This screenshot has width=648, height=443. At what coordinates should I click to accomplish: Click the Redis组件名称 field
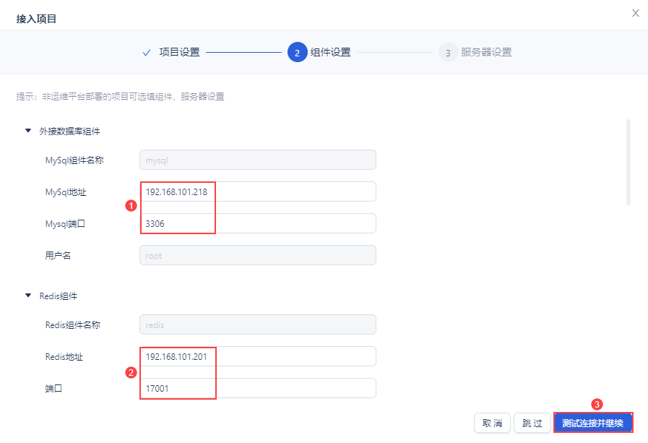pos(257,324)
